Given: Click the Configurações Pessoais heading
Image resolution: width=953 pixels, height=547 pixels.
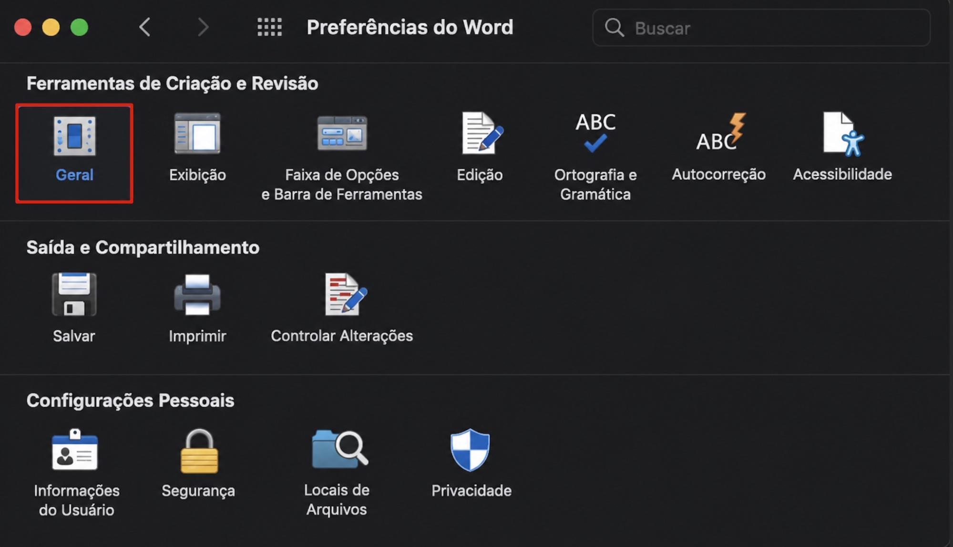Looking at the screenshot, I should coord(130,401).
